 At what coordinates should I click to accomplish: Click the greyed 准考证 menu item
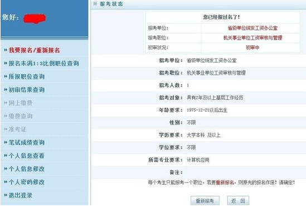[x=17, y=129]
